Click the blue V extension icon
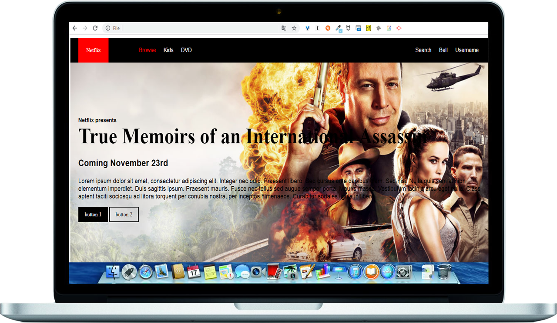Viewport: 557px width, 323px height. click(x=308, y=28)
